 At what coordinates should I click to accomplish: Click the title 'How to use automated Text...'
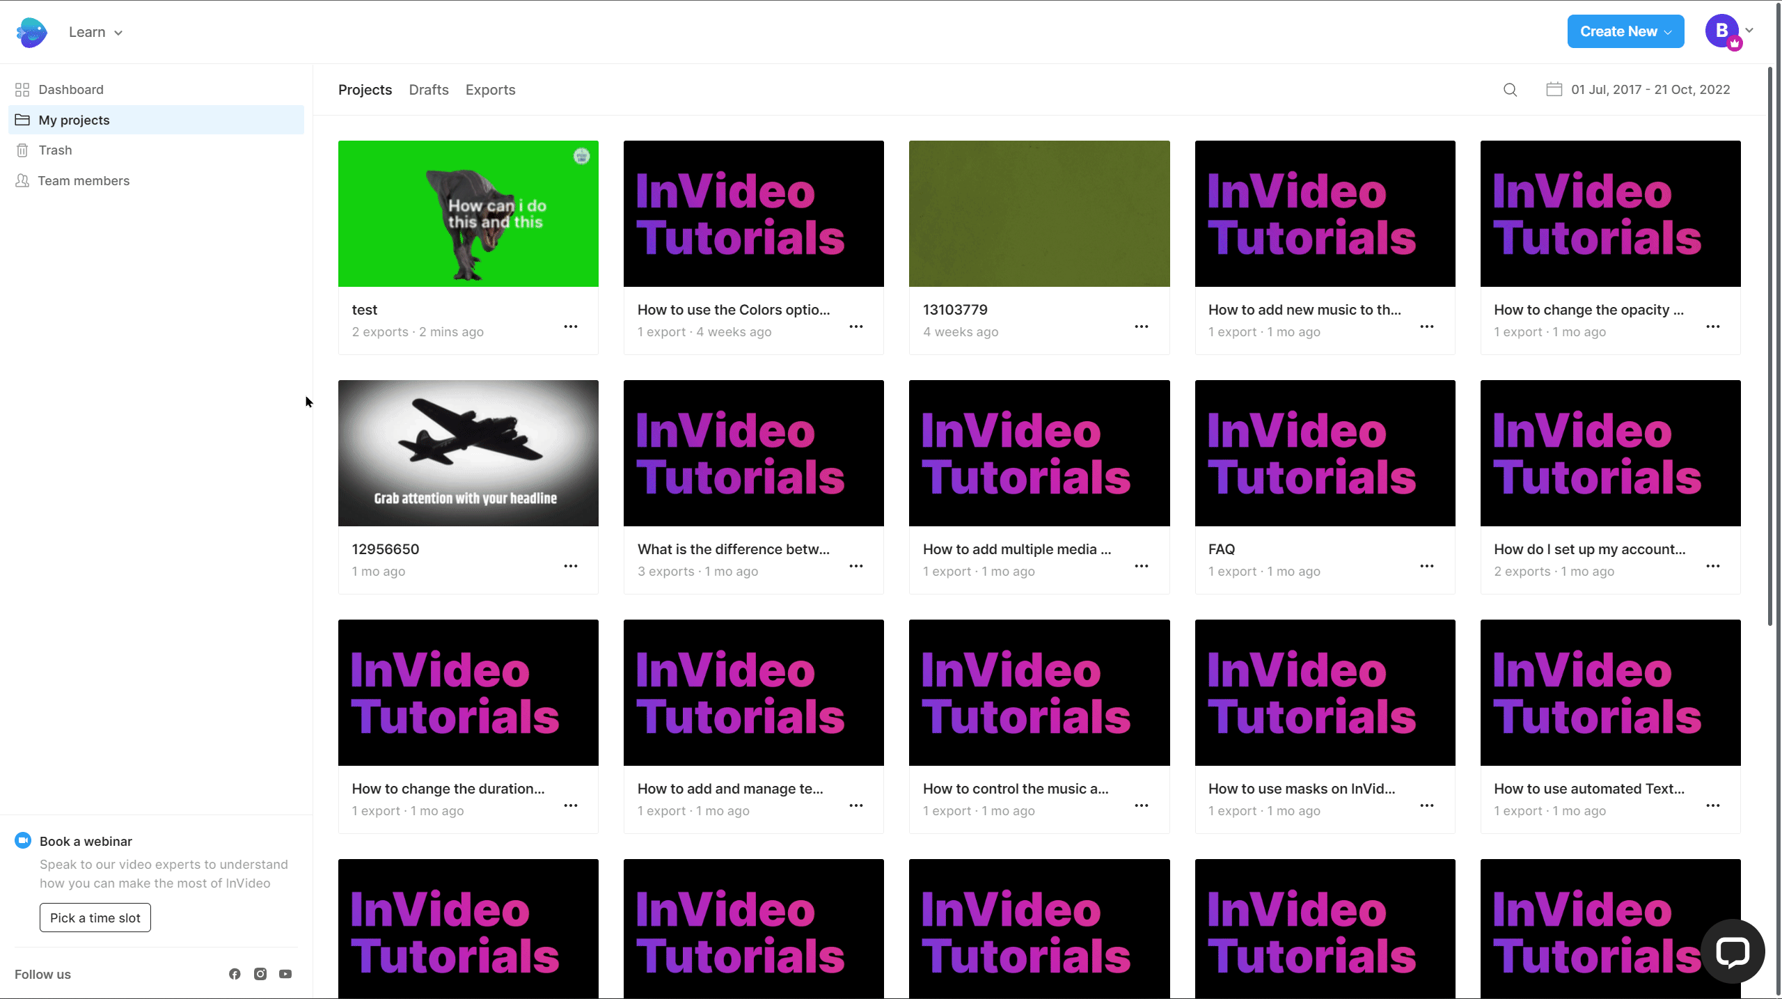point(1589,789)
